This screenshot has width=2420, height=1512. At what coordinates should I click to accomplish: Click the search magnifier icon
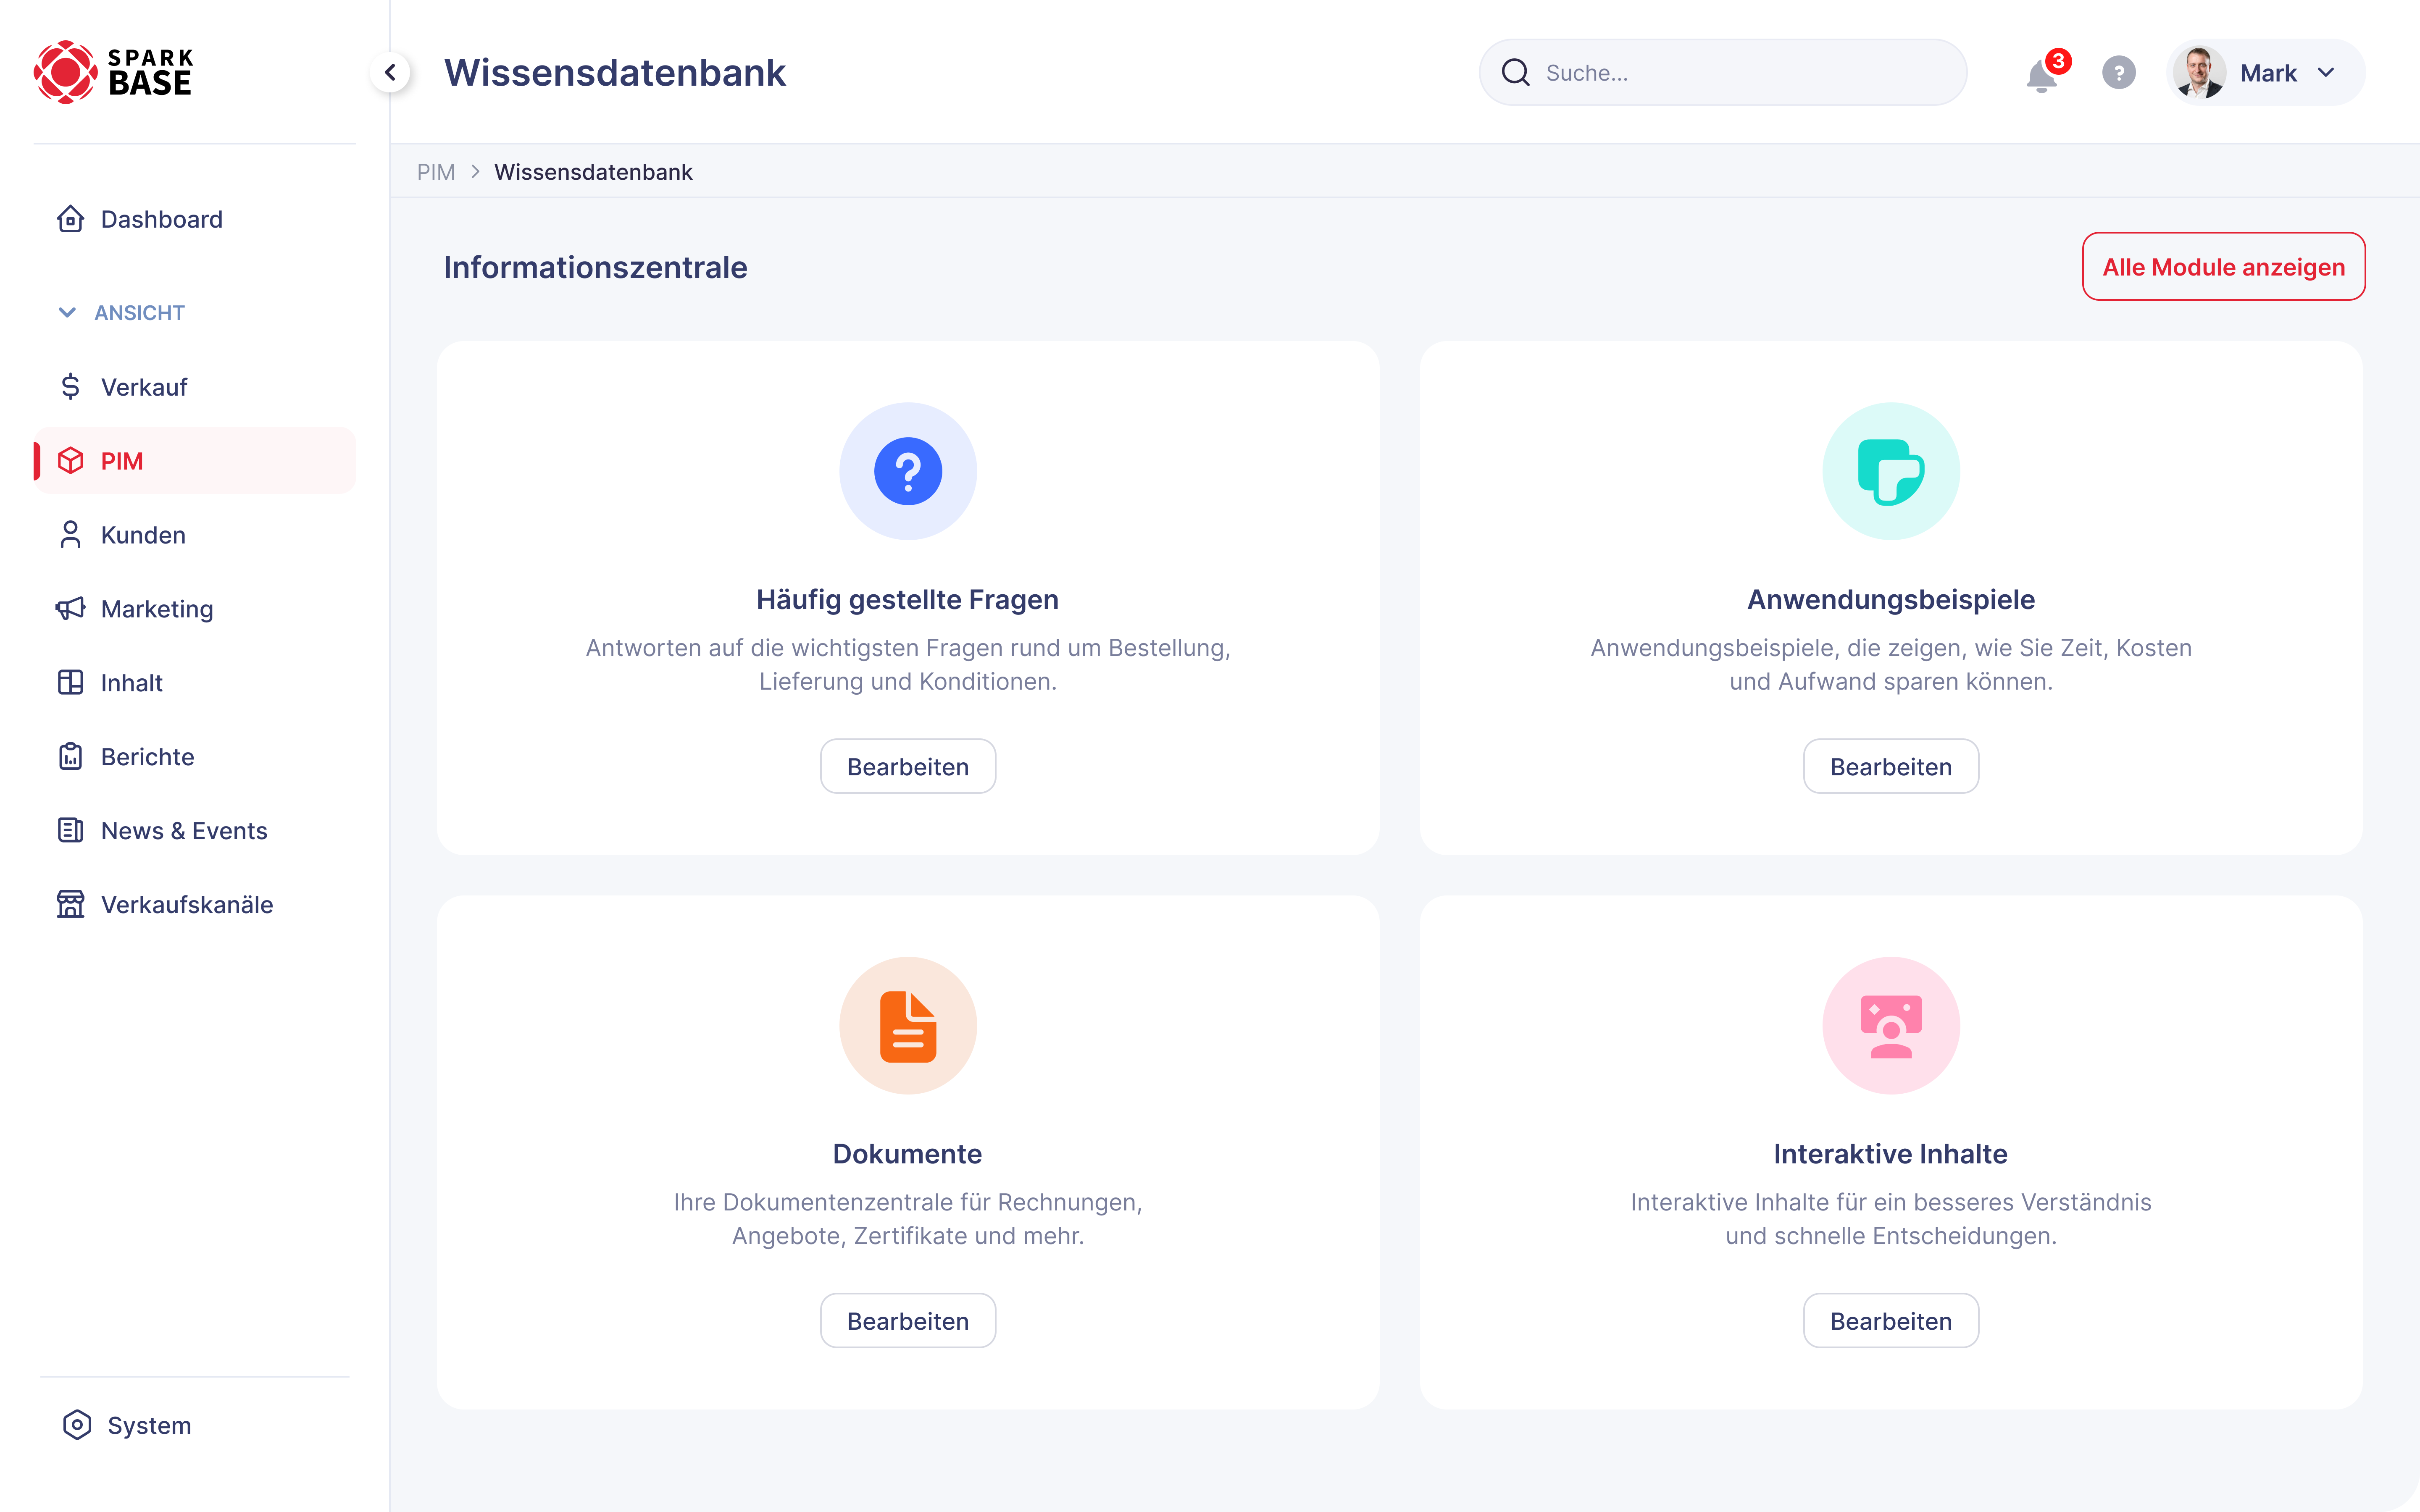[1515, 72]
